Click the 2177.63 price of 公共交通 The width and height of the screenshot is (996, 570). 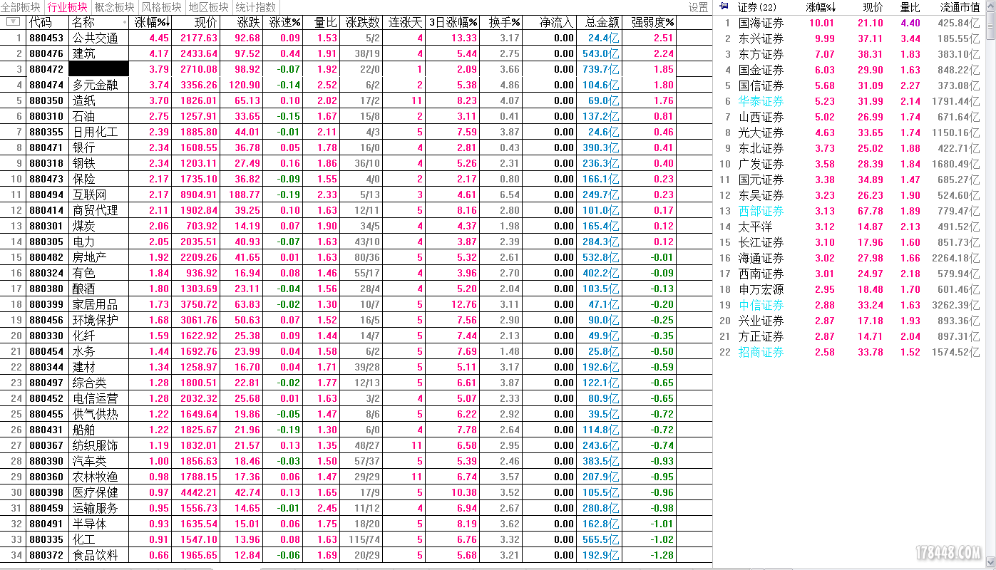point(200,38)
